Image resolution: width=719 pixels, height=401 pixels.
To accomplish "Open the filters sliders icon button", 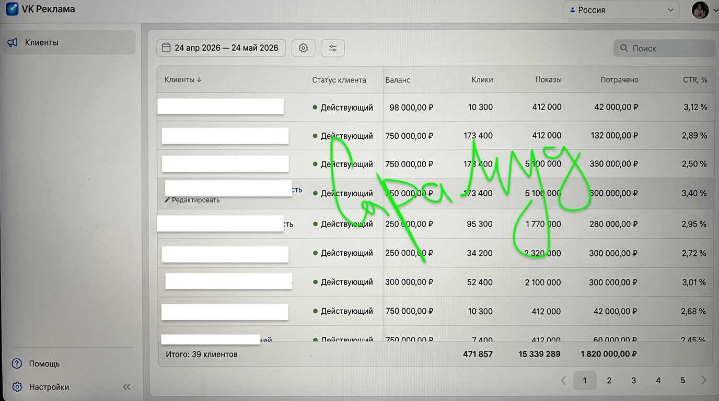I will coord(332,48).
